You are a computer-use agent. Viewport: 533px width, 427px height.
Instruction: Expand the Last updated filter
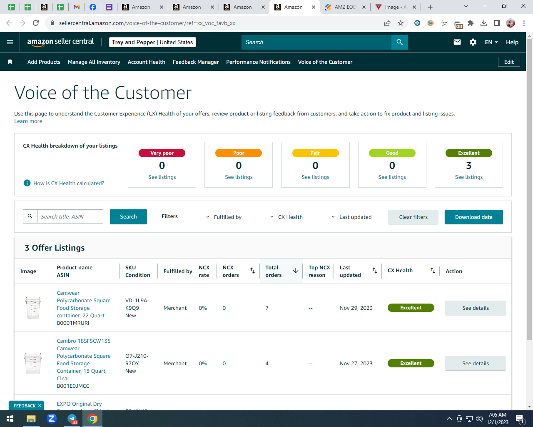pyautogui.click(x=351, y=217)
